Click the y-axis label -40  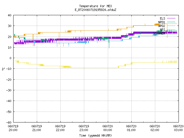(x=9, y=101)
